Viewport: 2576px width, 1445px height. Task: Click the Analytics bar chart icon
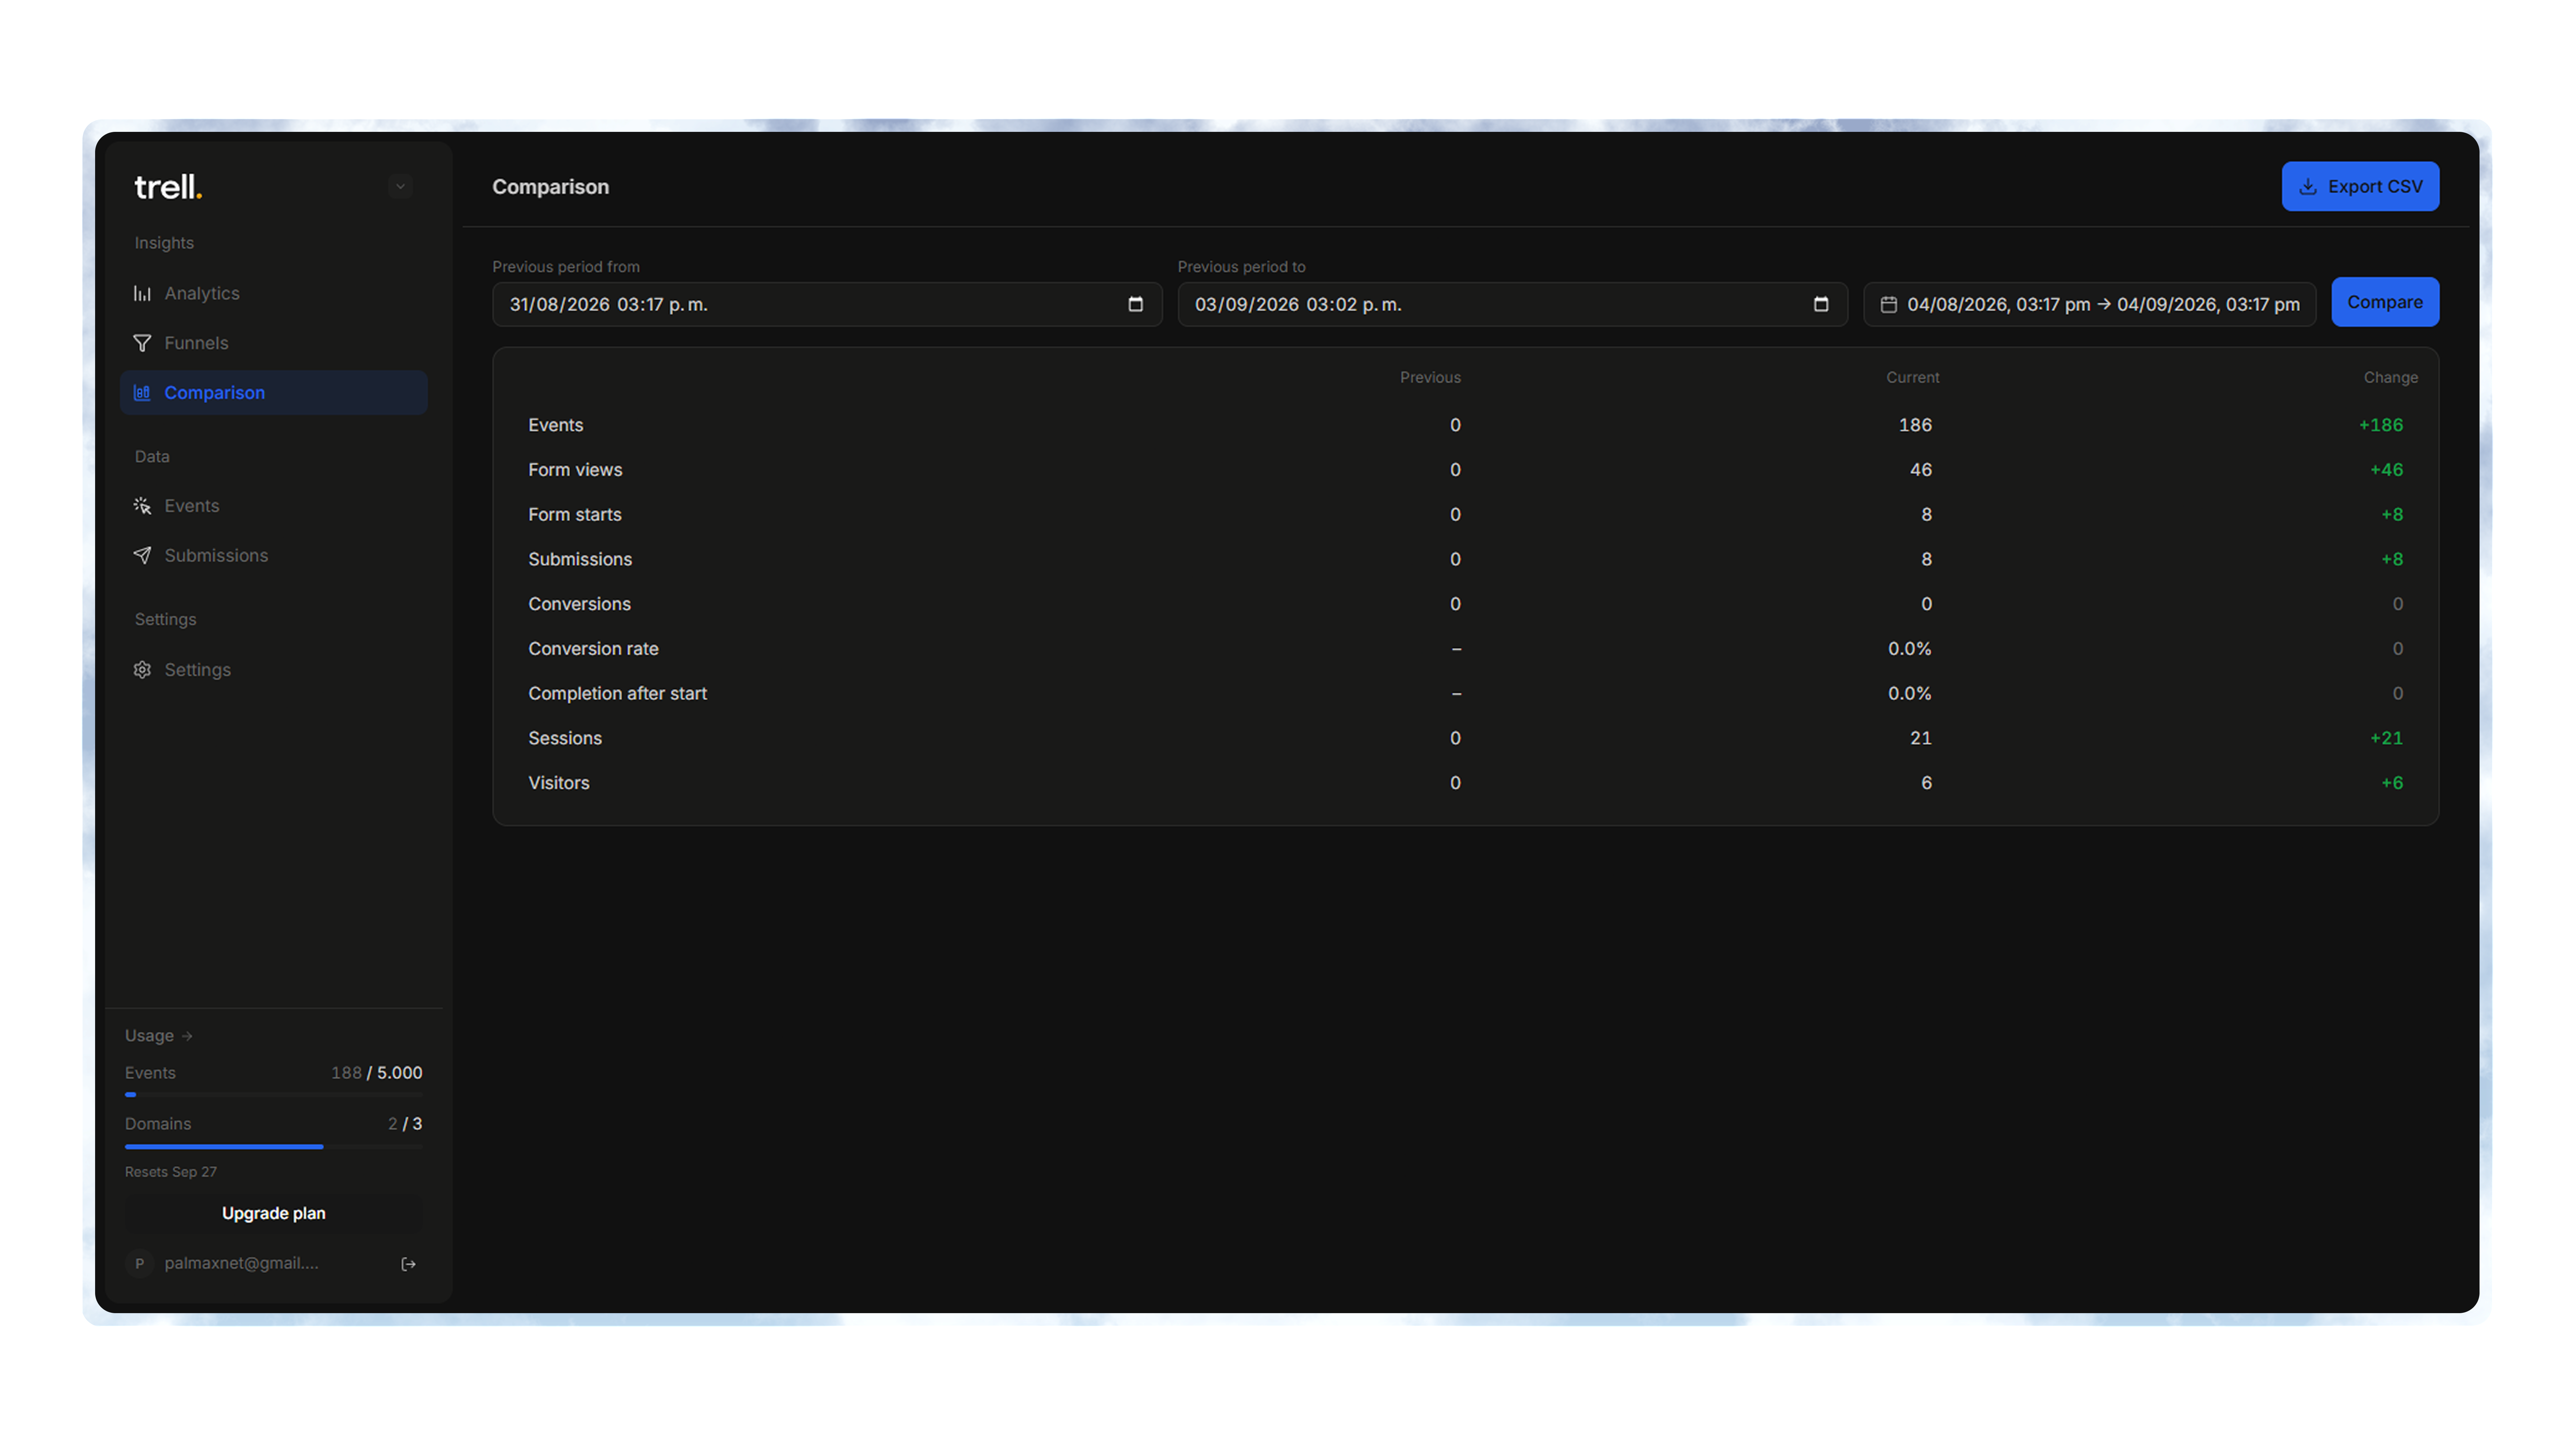pos(142,293)
